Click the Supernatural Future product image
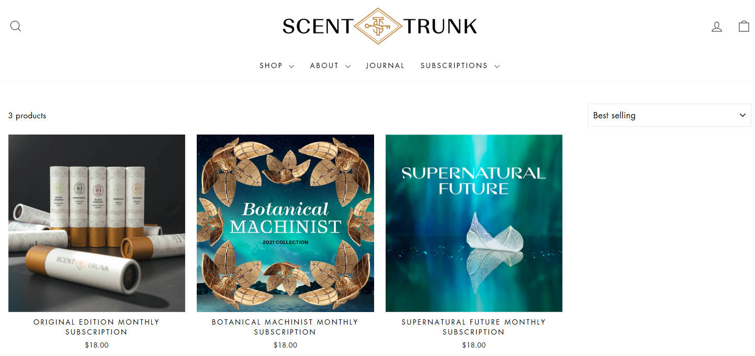The image size is (755, 356). pos(474,223)
